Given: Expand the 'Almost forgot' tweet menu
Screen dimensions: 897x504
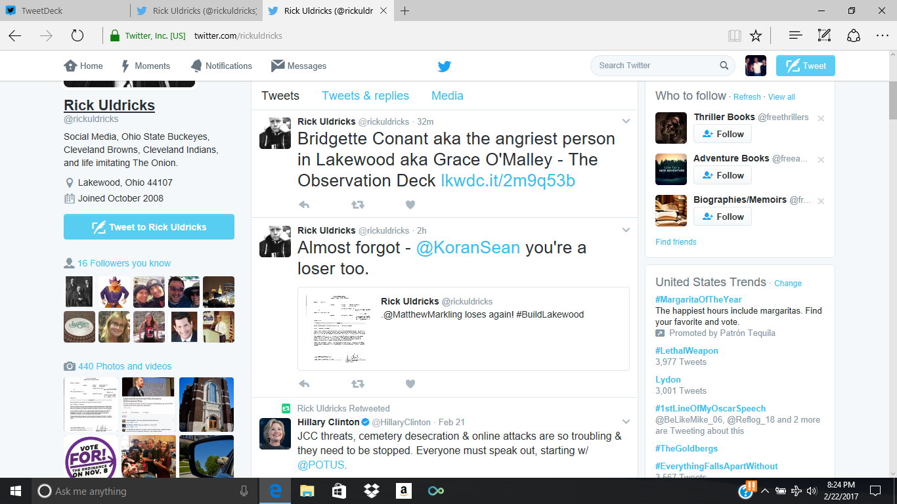Looking at the screenshot, I should (626, 230).
